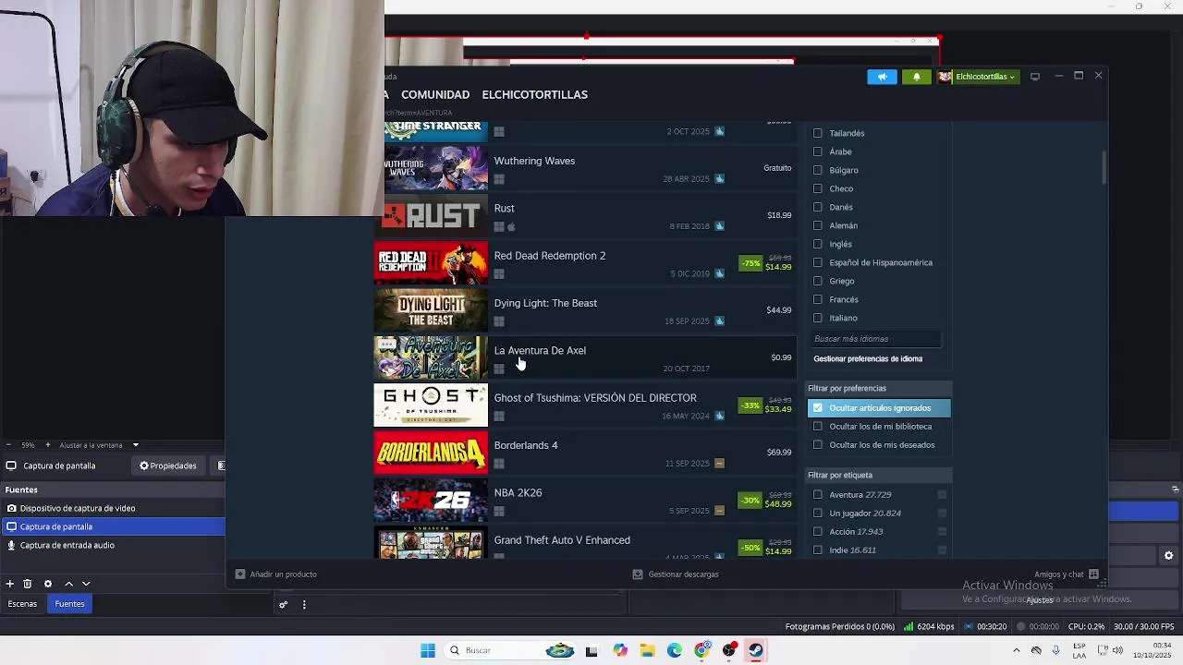The image size is (1183, 665).
Task: Click Añadir un producto in Steam
Action: (x=276, y=574)
